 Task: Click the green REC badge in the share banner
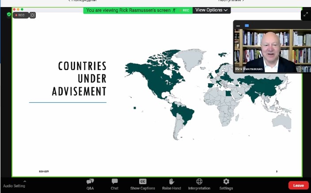(186, 10)
